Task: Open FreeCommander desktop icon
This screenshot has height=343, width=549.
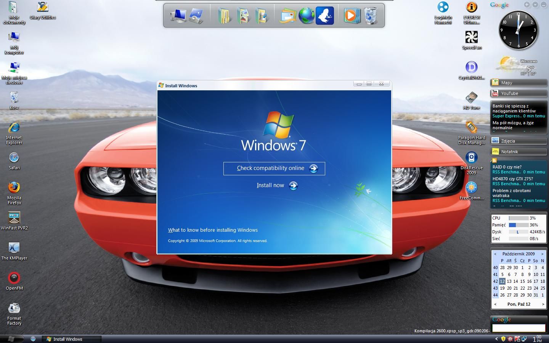Action: [x=472, y=191]
